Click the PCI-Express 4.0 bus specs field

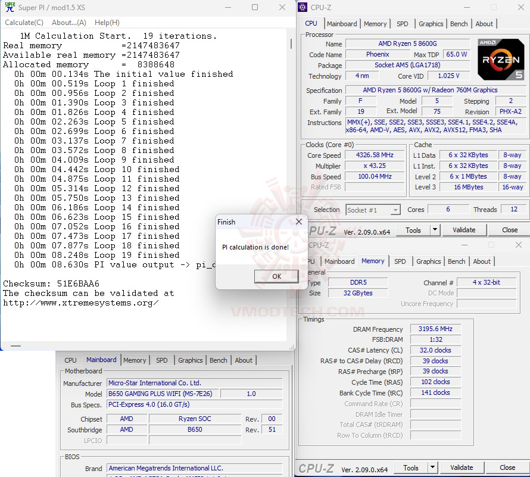[x=194, y=405]
